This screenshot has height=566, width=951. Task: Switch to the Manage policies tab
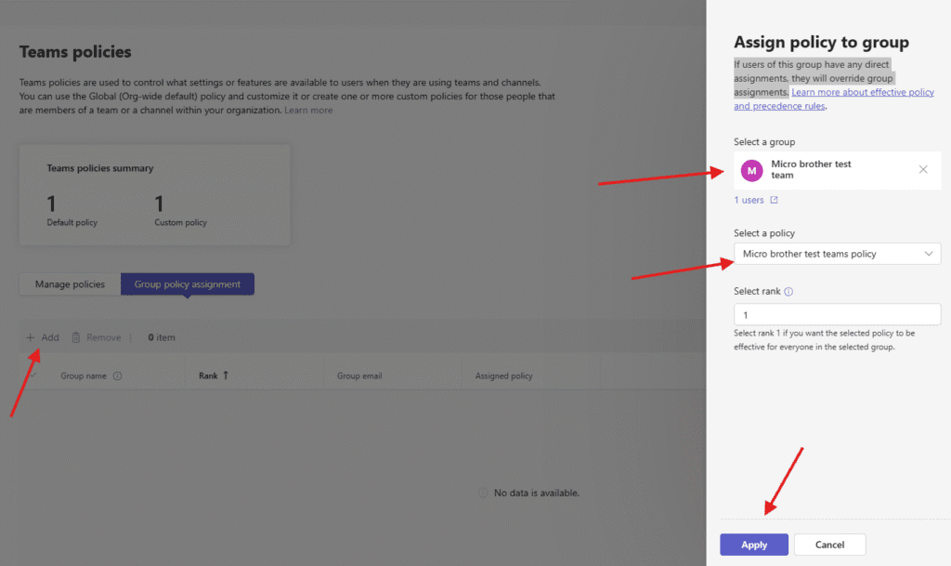point(70,284)
